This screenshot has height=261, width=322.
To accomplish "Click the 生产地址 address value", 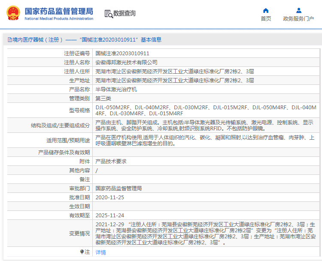I will [175, 81].
